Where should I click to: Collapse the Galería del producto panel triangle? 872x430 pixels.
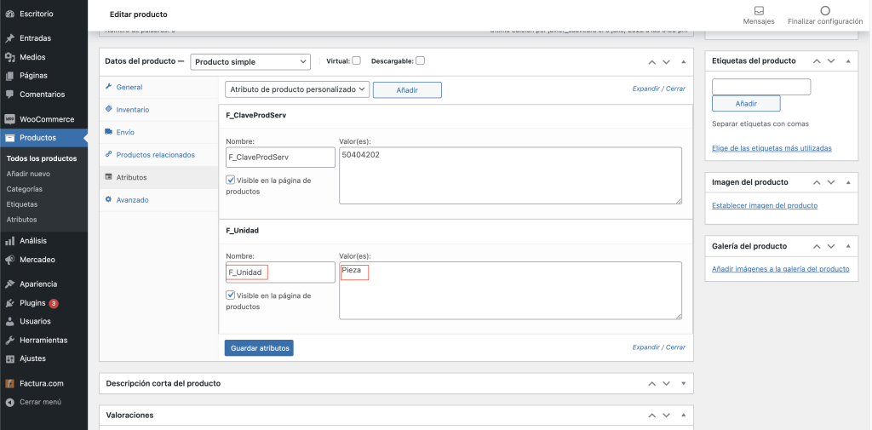coord(848,246)
